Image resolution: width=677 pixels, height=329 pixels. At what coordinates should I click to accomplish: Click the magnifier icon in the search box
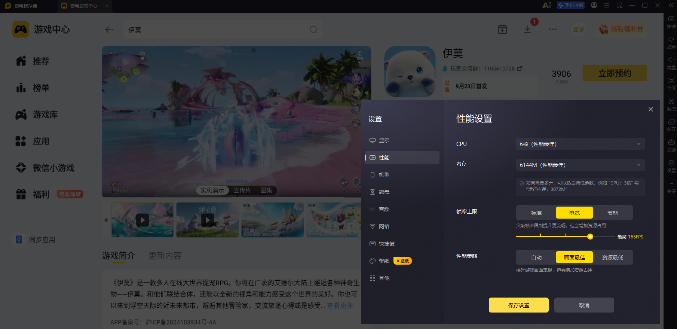coord(313,30)
